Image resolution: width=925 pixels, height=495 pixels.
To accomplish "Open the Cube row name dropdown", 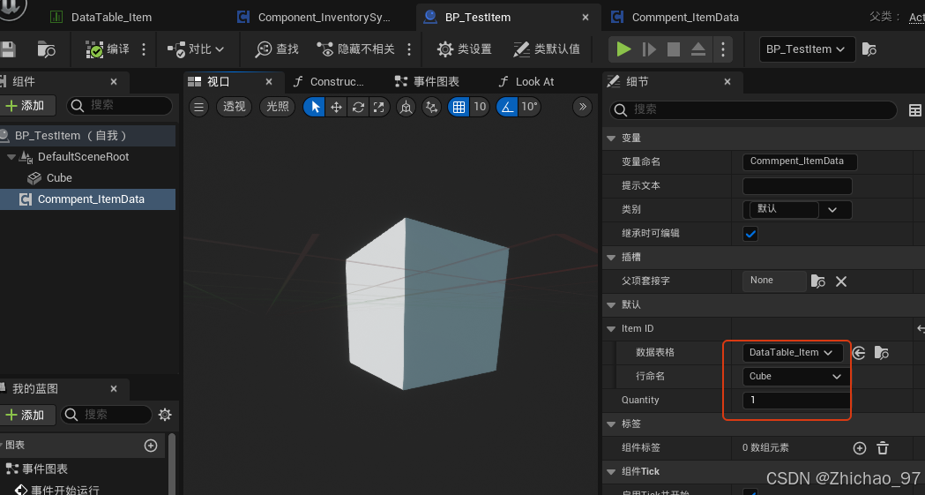I will tap(795, 377).
